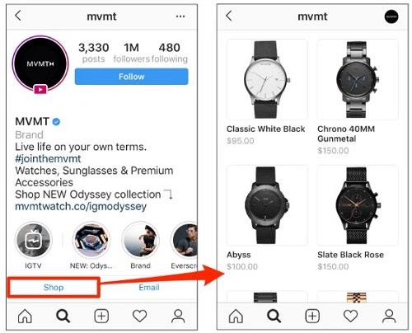
Task: Open the activity heart icon in the left phone
Action: tap(139, 316)
